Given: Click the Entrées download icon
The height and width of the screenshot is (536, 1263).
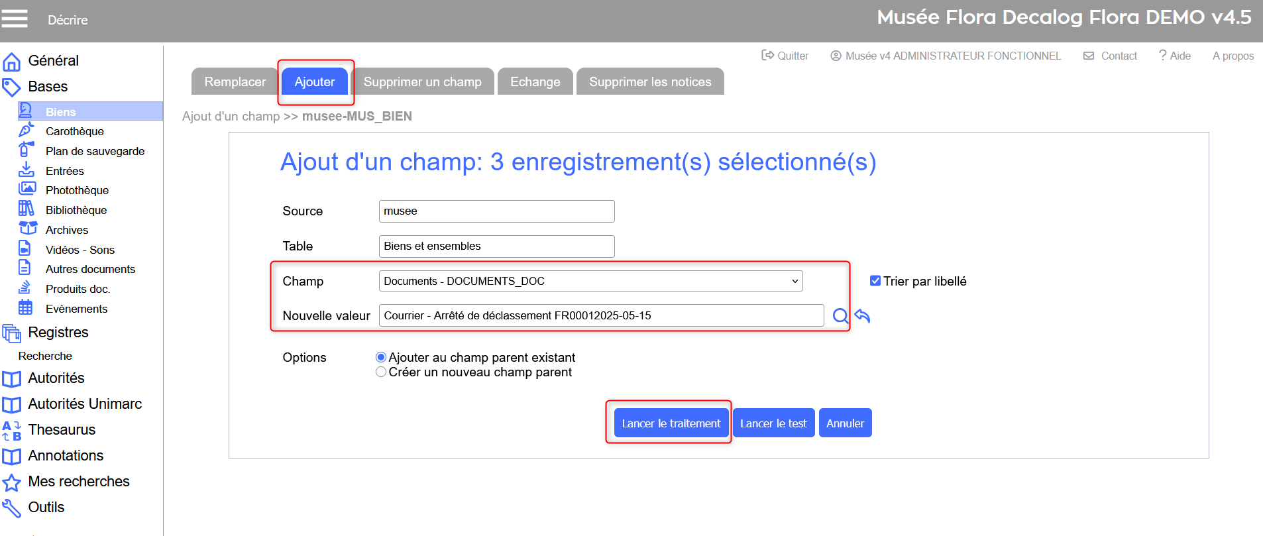Looking at the screenshot, I should coord(26,170).
